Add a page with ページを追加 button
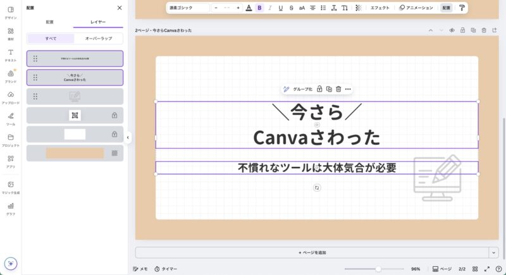 312,253
